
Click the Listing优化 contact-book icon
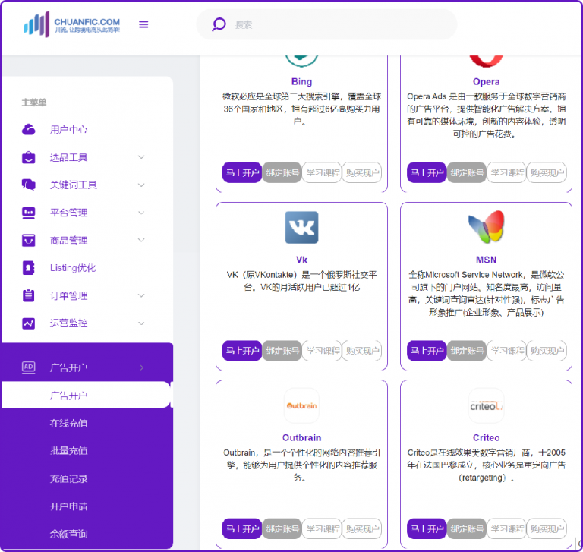point(29,268)
